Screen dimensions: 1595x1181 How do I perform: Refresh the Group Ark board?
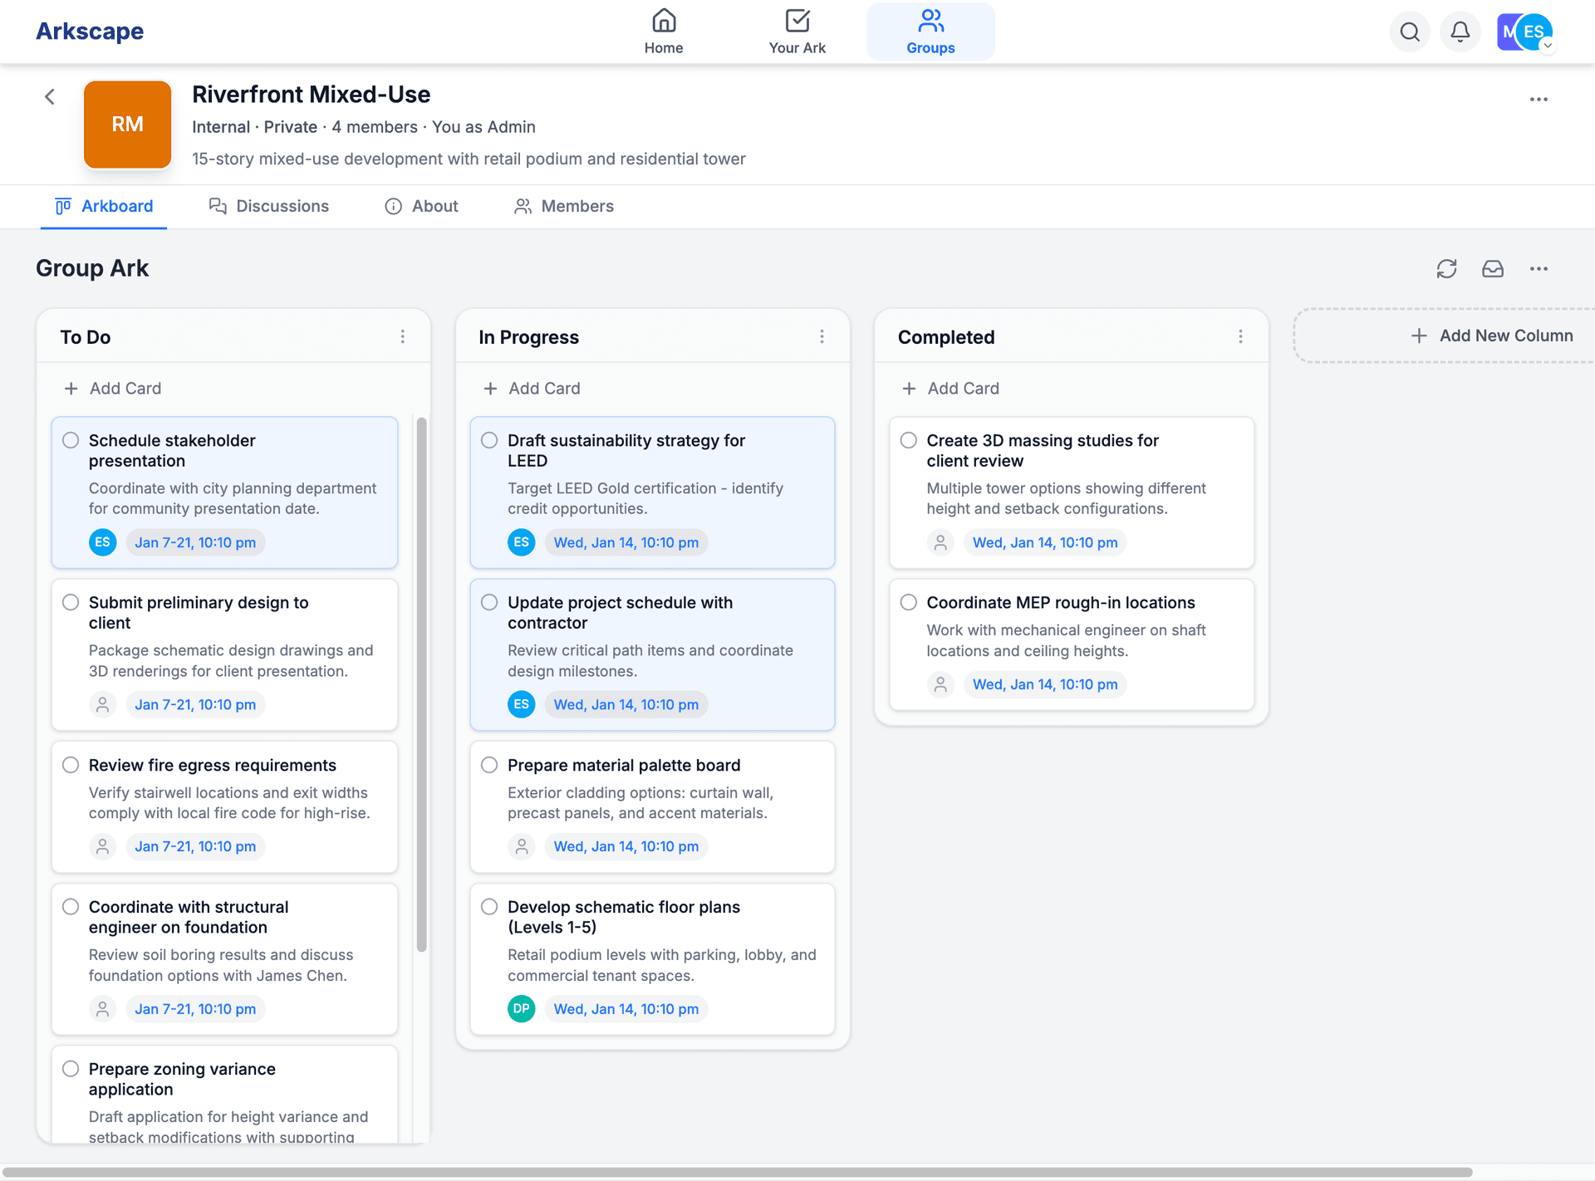click(1446, 268)
